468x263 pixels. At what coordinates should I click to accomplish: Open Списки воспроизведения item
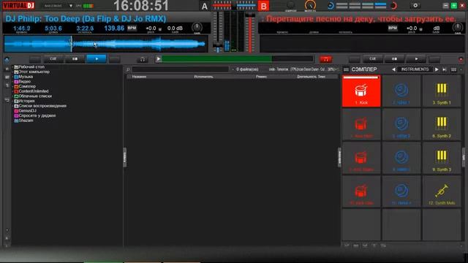click(40, 106)
